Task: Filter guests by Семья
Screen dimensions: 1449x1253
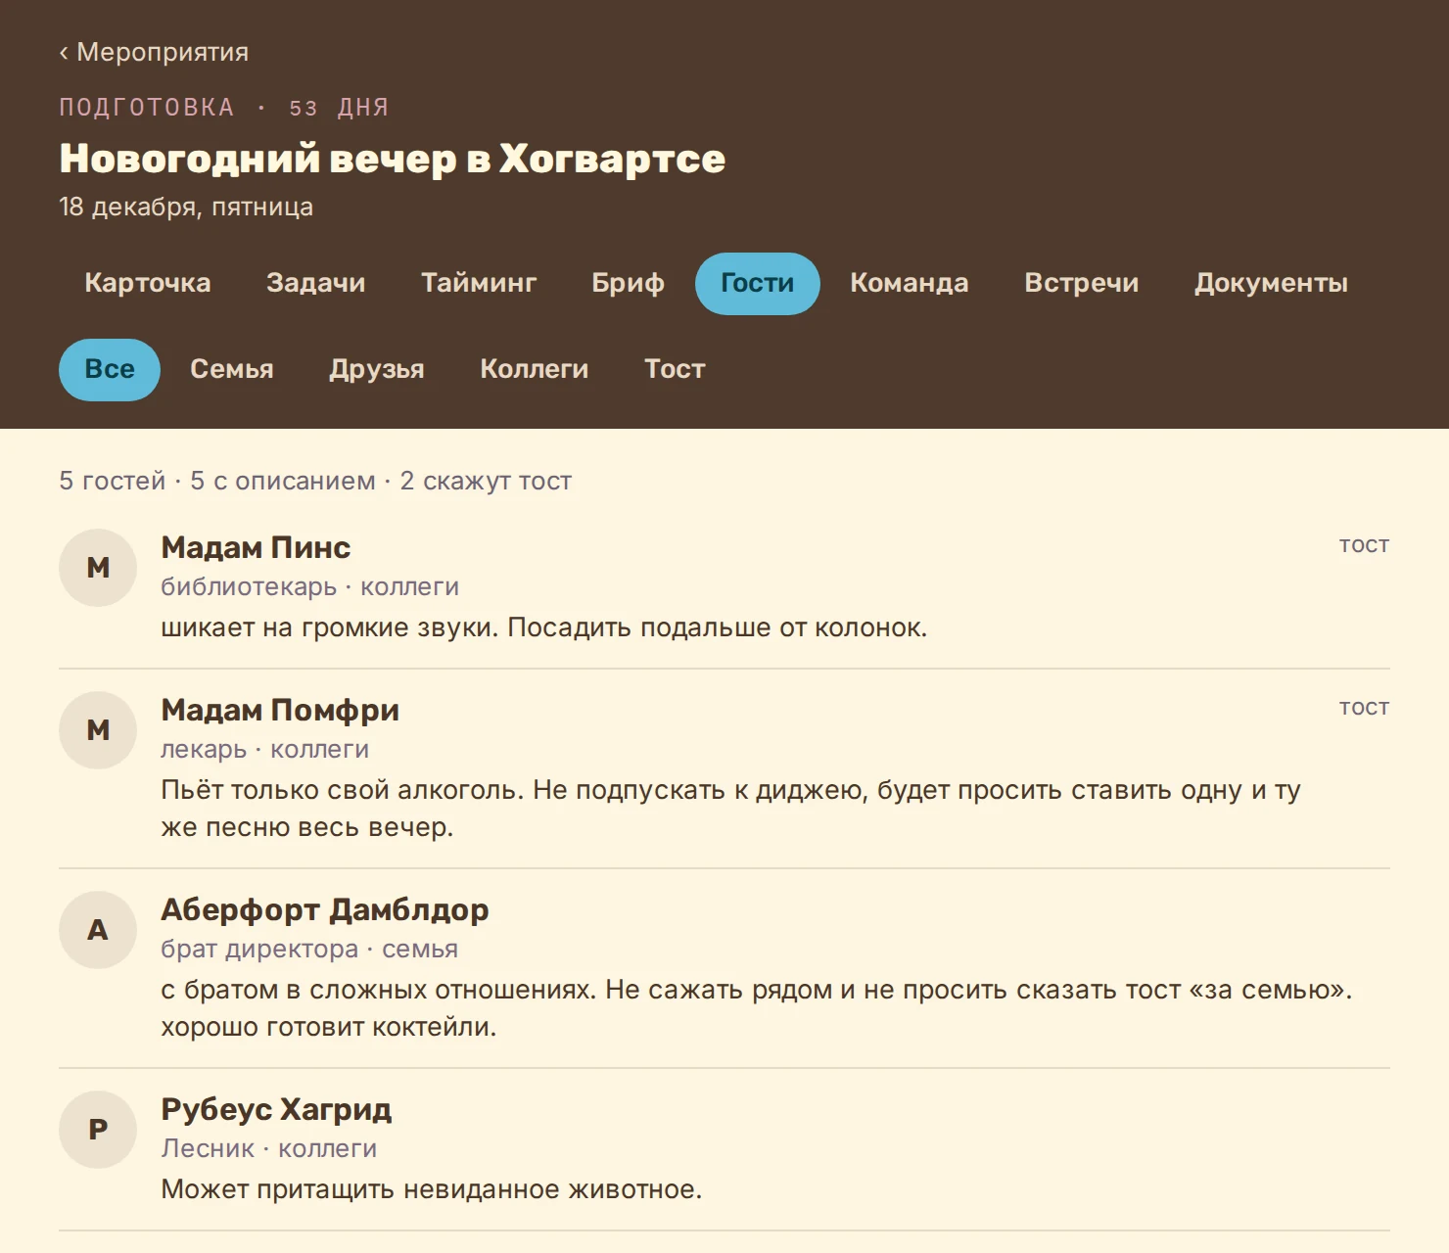Action: click(x=232, y=369)
